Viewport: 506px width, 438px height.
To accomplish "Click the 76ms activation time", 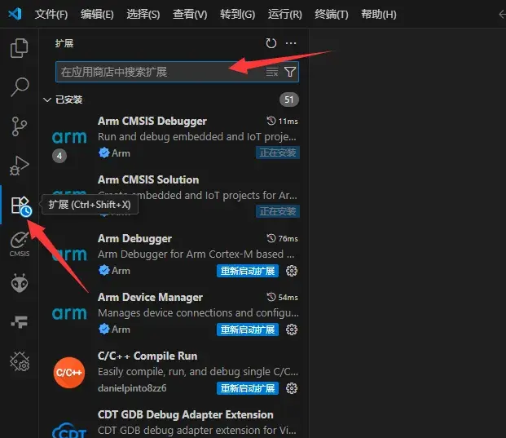I will coord(283,238).
